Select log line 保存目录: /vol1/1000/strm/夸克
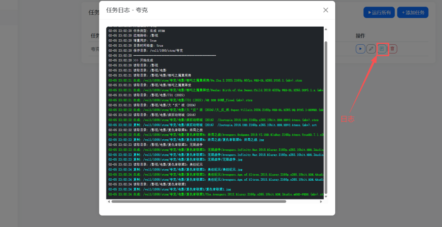 point(146,50)
